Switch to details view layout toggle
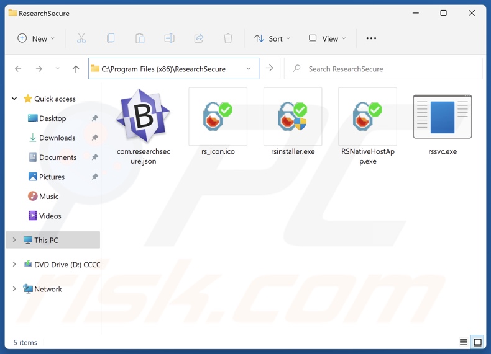 pyautogui.click(x=464, y=342)
